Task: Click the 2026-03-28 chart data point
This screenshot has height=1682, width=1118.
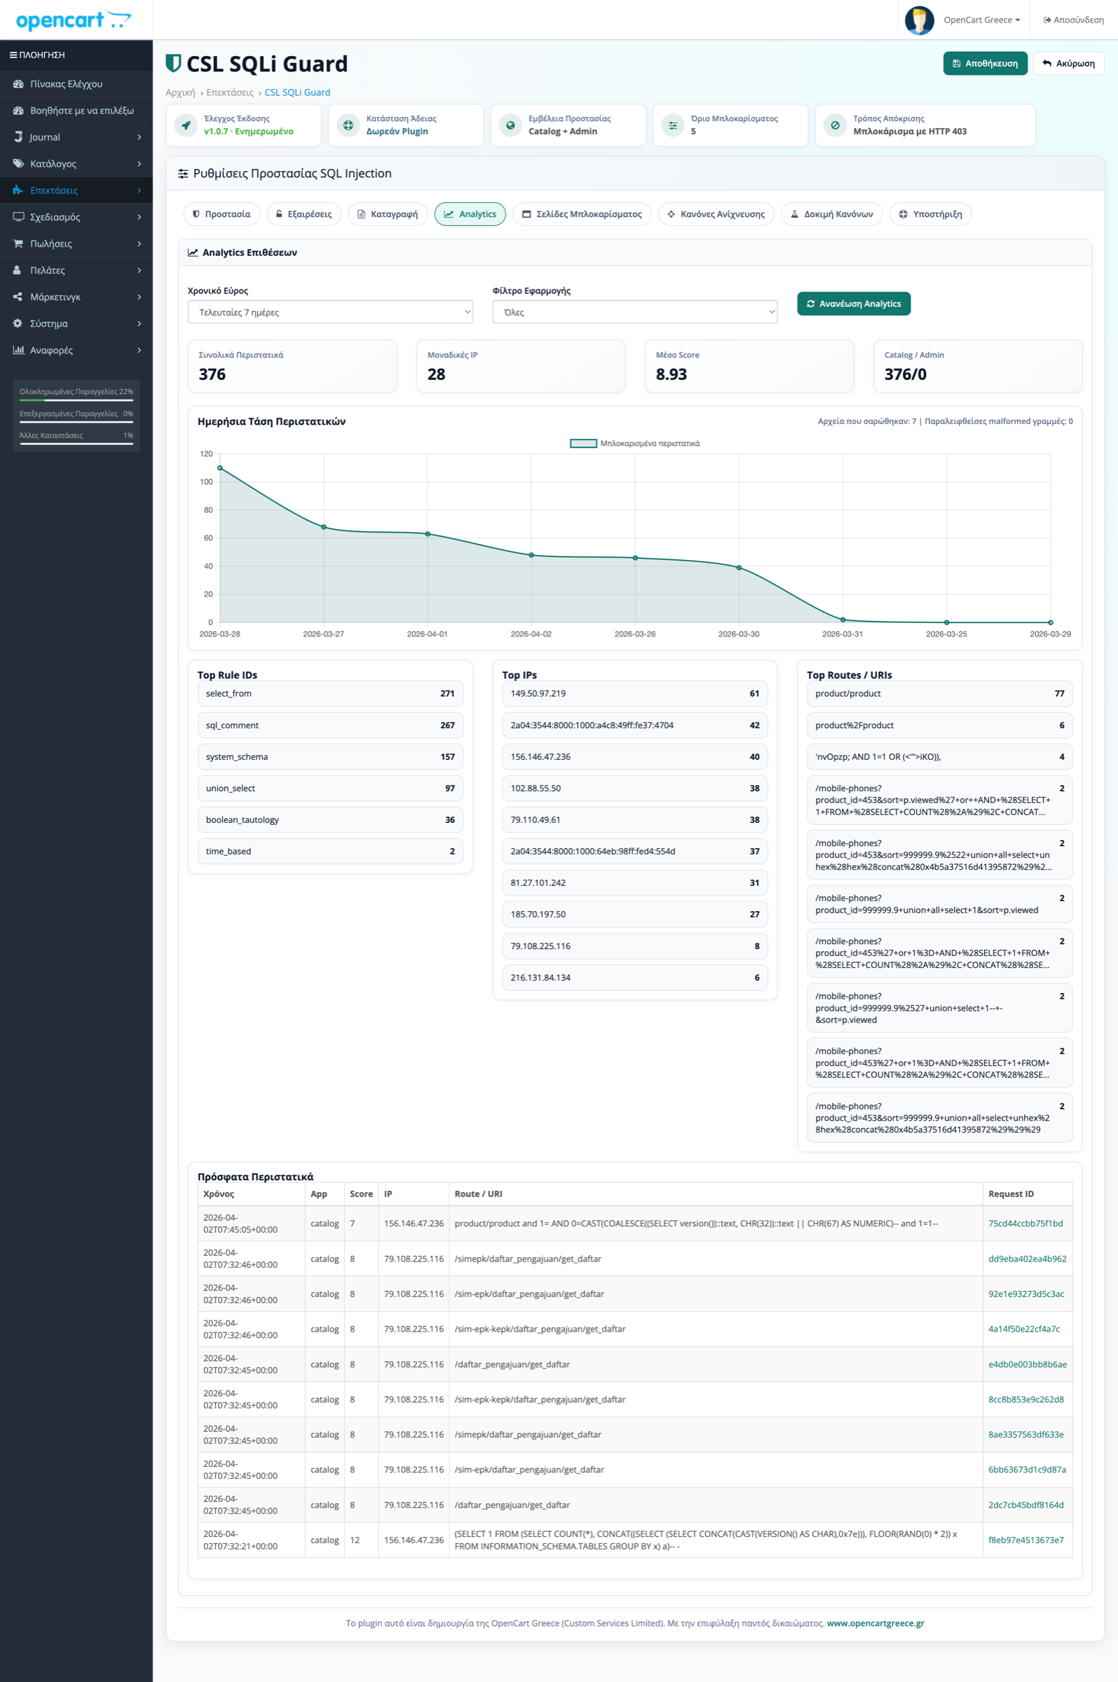Action: [219, 467]
